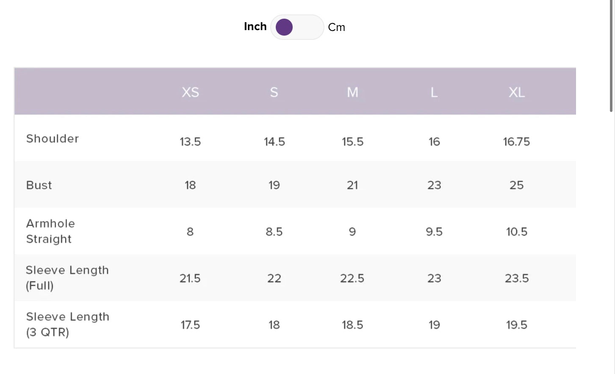
Task: Select the L size column header
Action: (434, 92)
